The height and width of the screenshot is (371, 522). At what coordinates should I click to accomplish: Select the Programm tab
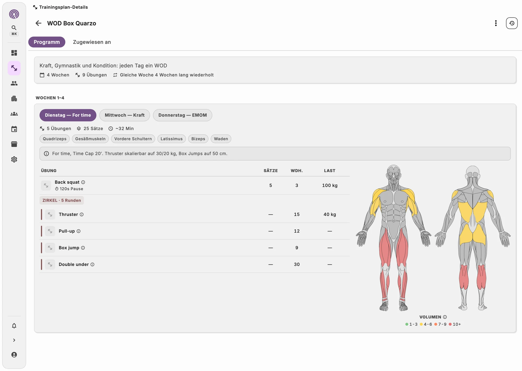(x=47, y=42)
